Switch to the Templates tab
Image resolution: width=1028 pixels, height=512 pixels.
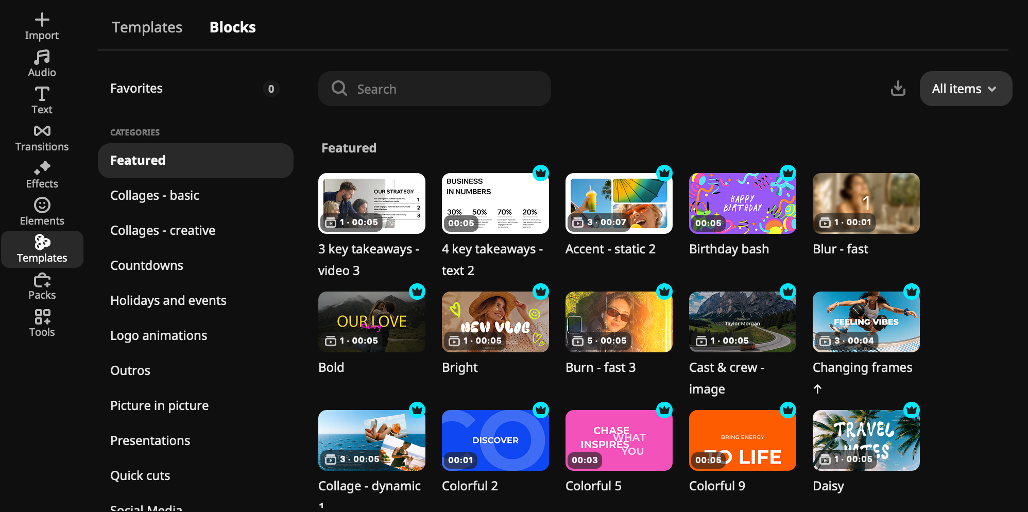point(147,27)
